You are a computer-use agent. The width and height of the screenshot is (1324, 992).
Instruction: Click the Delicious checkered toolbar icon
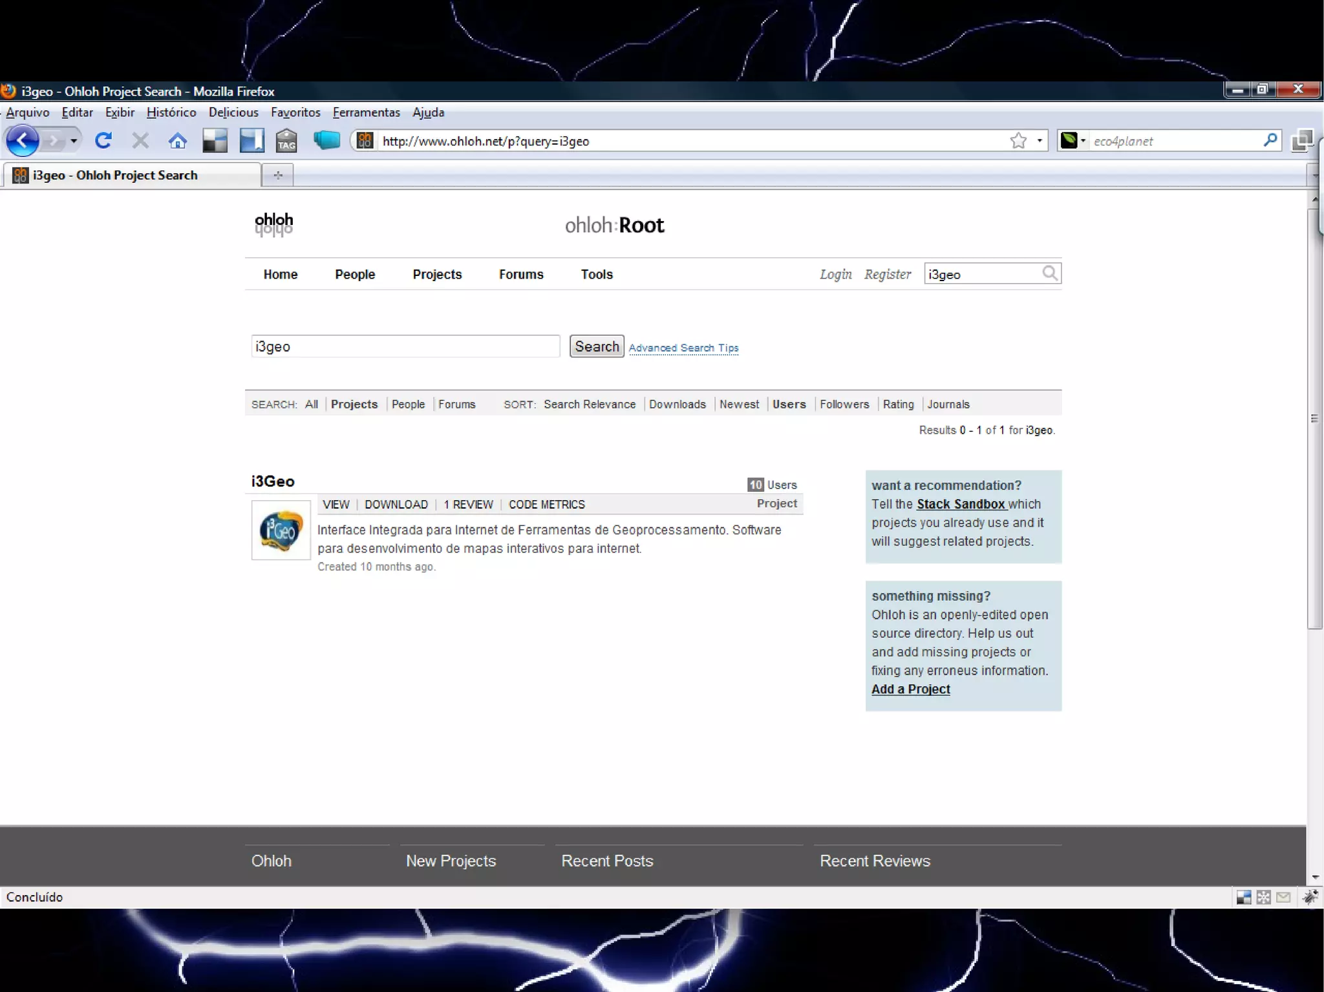click(215, 141)
